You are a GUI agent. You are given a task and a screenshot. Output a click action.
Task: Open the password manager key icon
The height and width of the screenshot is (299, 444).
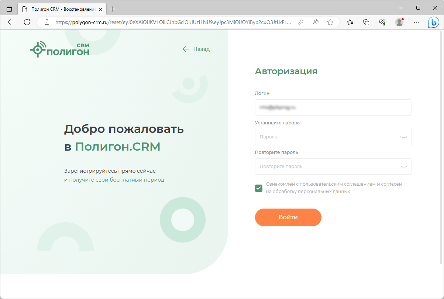pyautogui.click(x=301, y=22)
